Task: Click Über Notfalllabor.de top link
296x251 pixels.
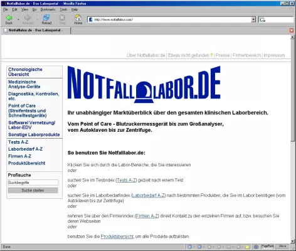Action: click(x=146, y=55)
